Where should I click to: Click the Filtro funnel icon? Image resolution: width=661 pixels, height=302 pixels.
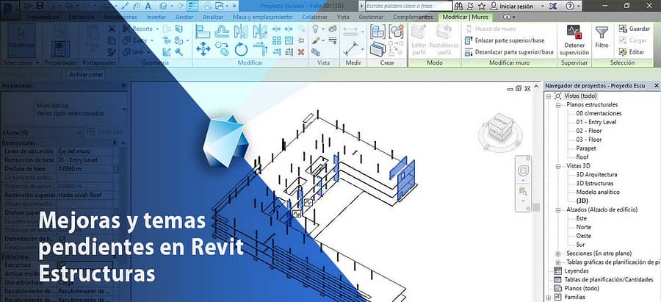click(602, 33)
